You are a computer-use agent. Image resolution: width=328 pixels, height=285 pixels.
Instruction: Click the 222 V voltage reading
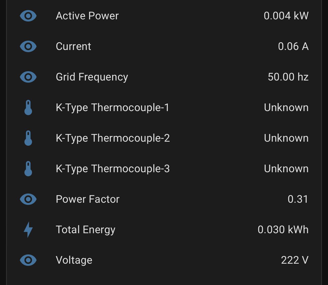coord(295,260)
